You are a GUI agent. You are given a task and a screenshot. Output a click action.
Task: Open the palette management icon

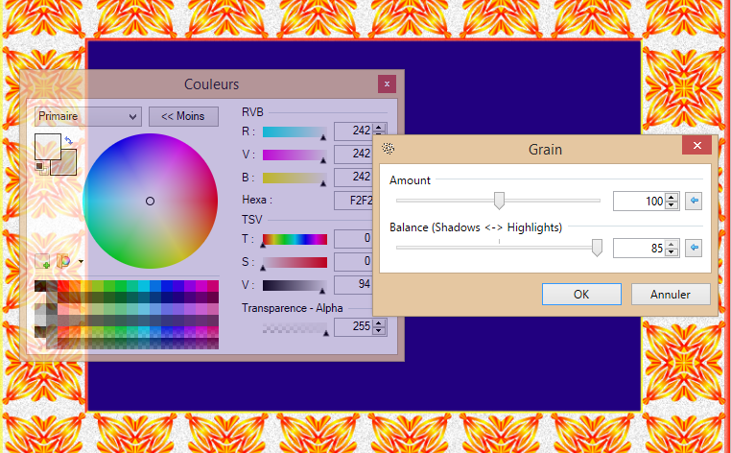pyautogui.click(x=64, y=260)
